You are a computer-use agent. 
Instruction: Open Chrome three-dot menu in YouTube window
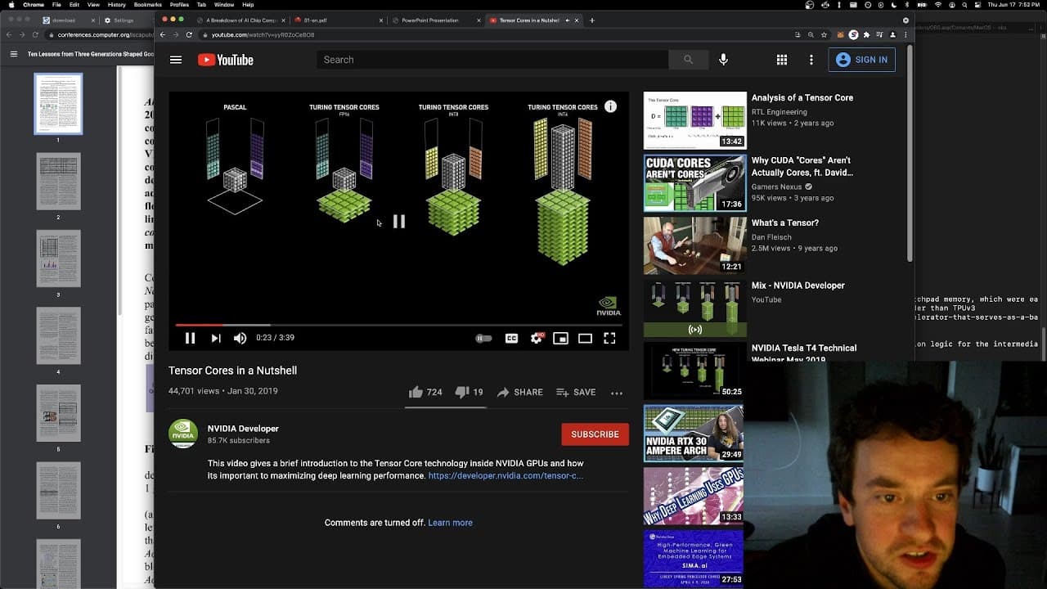click(x=905, y=34)
